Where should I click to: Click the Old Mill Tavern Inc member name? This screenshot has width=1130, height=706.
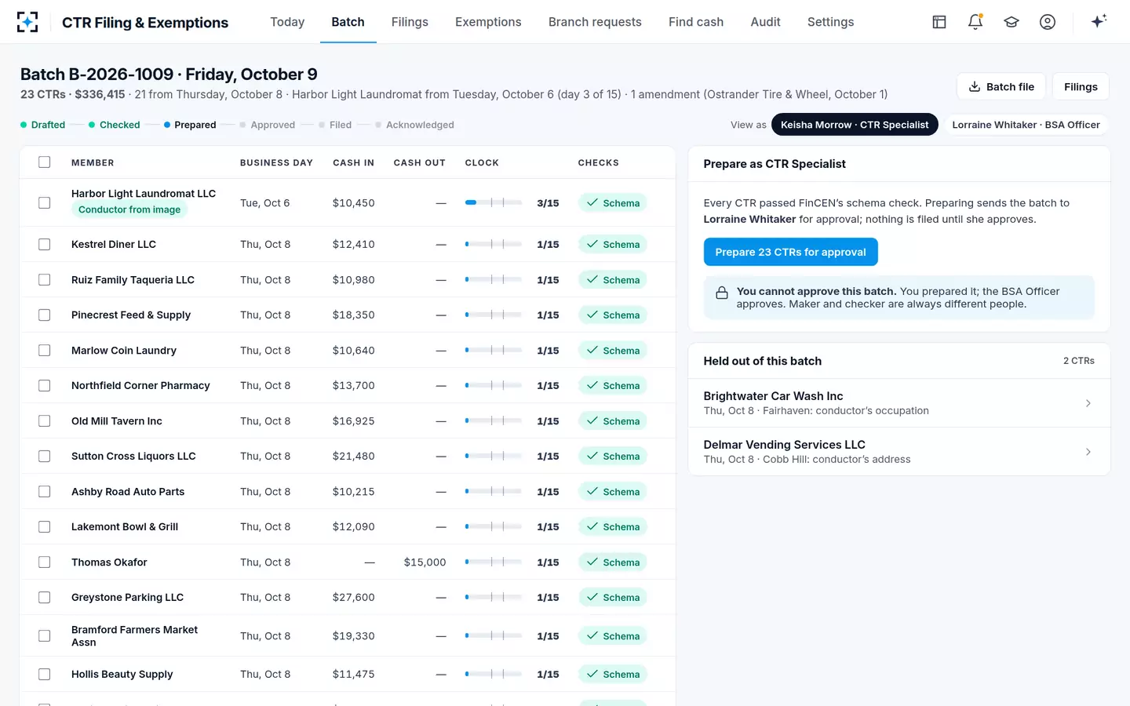click(x=117, y=421)
